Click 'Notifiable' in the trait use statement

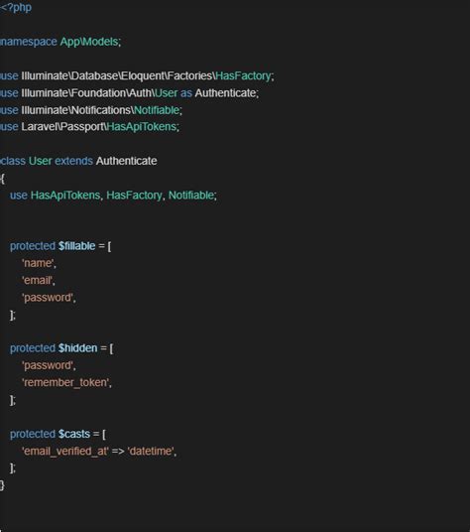point(191,196)
